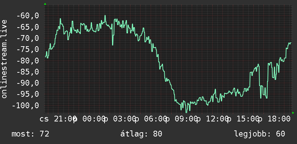
Task: Click the 18:00 time axis label
Action: (279, 119)
